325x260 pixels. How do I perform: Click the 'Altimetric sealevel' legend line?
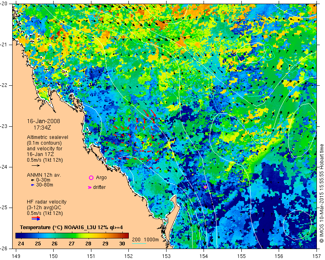[48, 137]
